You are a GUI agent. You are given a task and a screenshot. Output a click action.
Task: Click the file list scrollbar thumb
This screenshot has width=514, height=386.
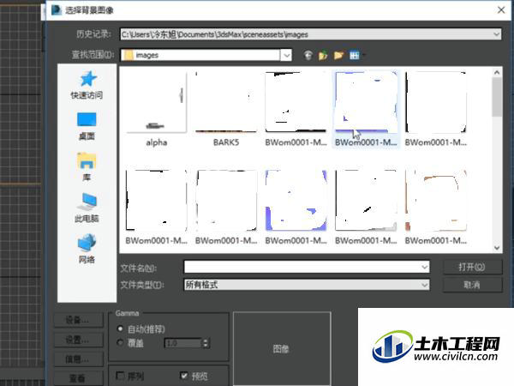pos(497,97)
